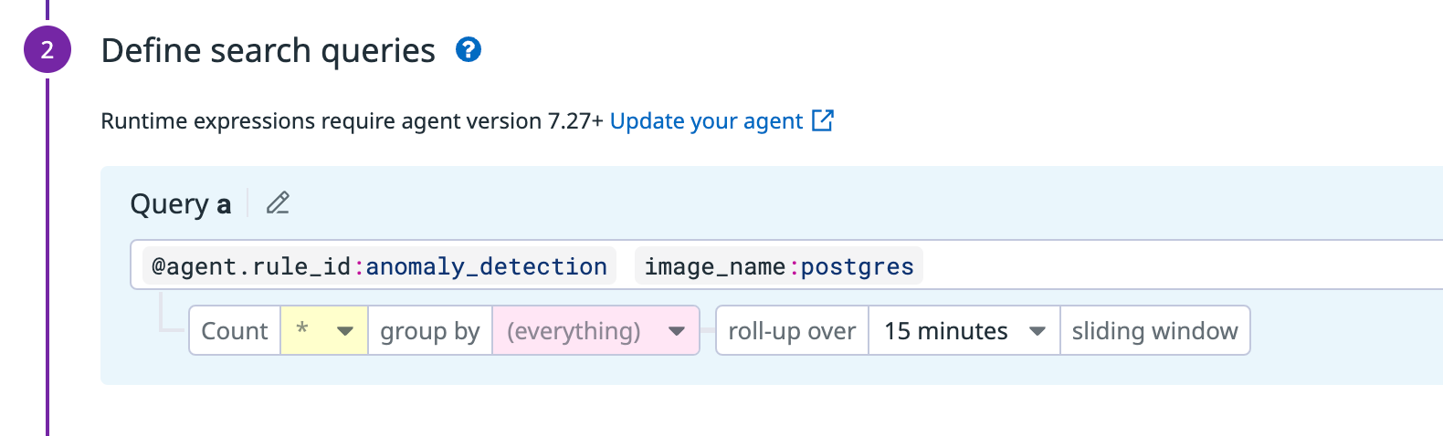Click the caret beside (everything)
Image resolution: width=1443 pixels, height=436 pixels.
point(677,331)
